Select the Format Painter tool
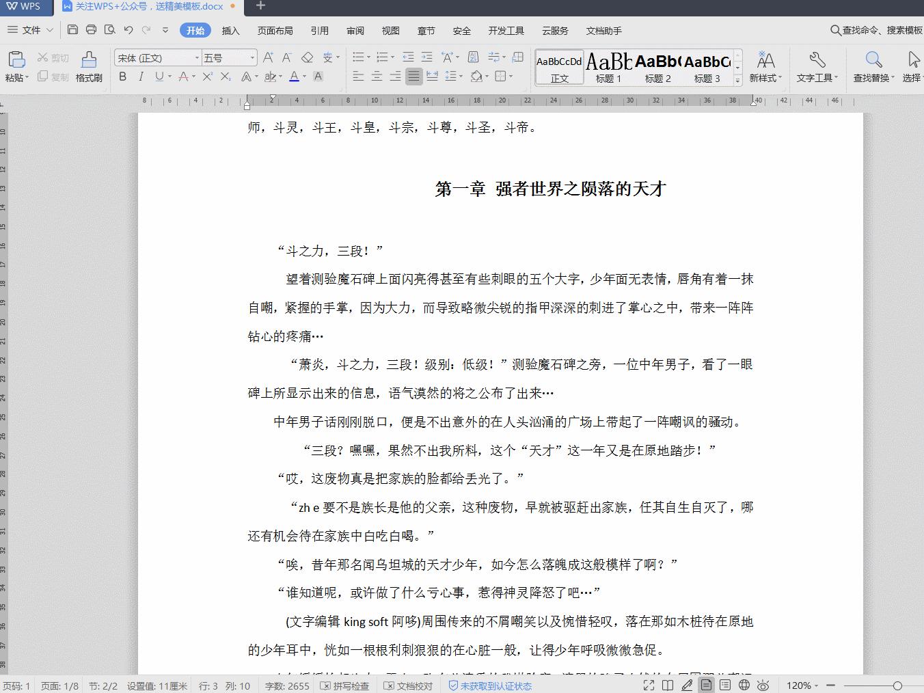This screenshot has width=924, height=693. tap(88, 66)
